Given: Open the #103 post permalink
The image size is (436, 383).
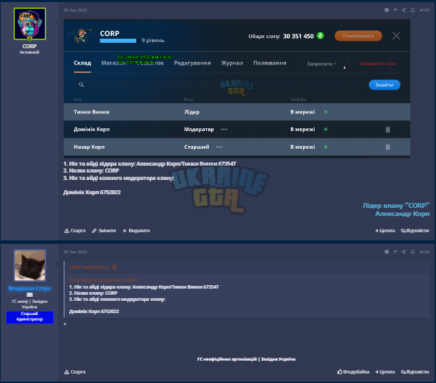Looking at the screenshot, I should (424, 10).
